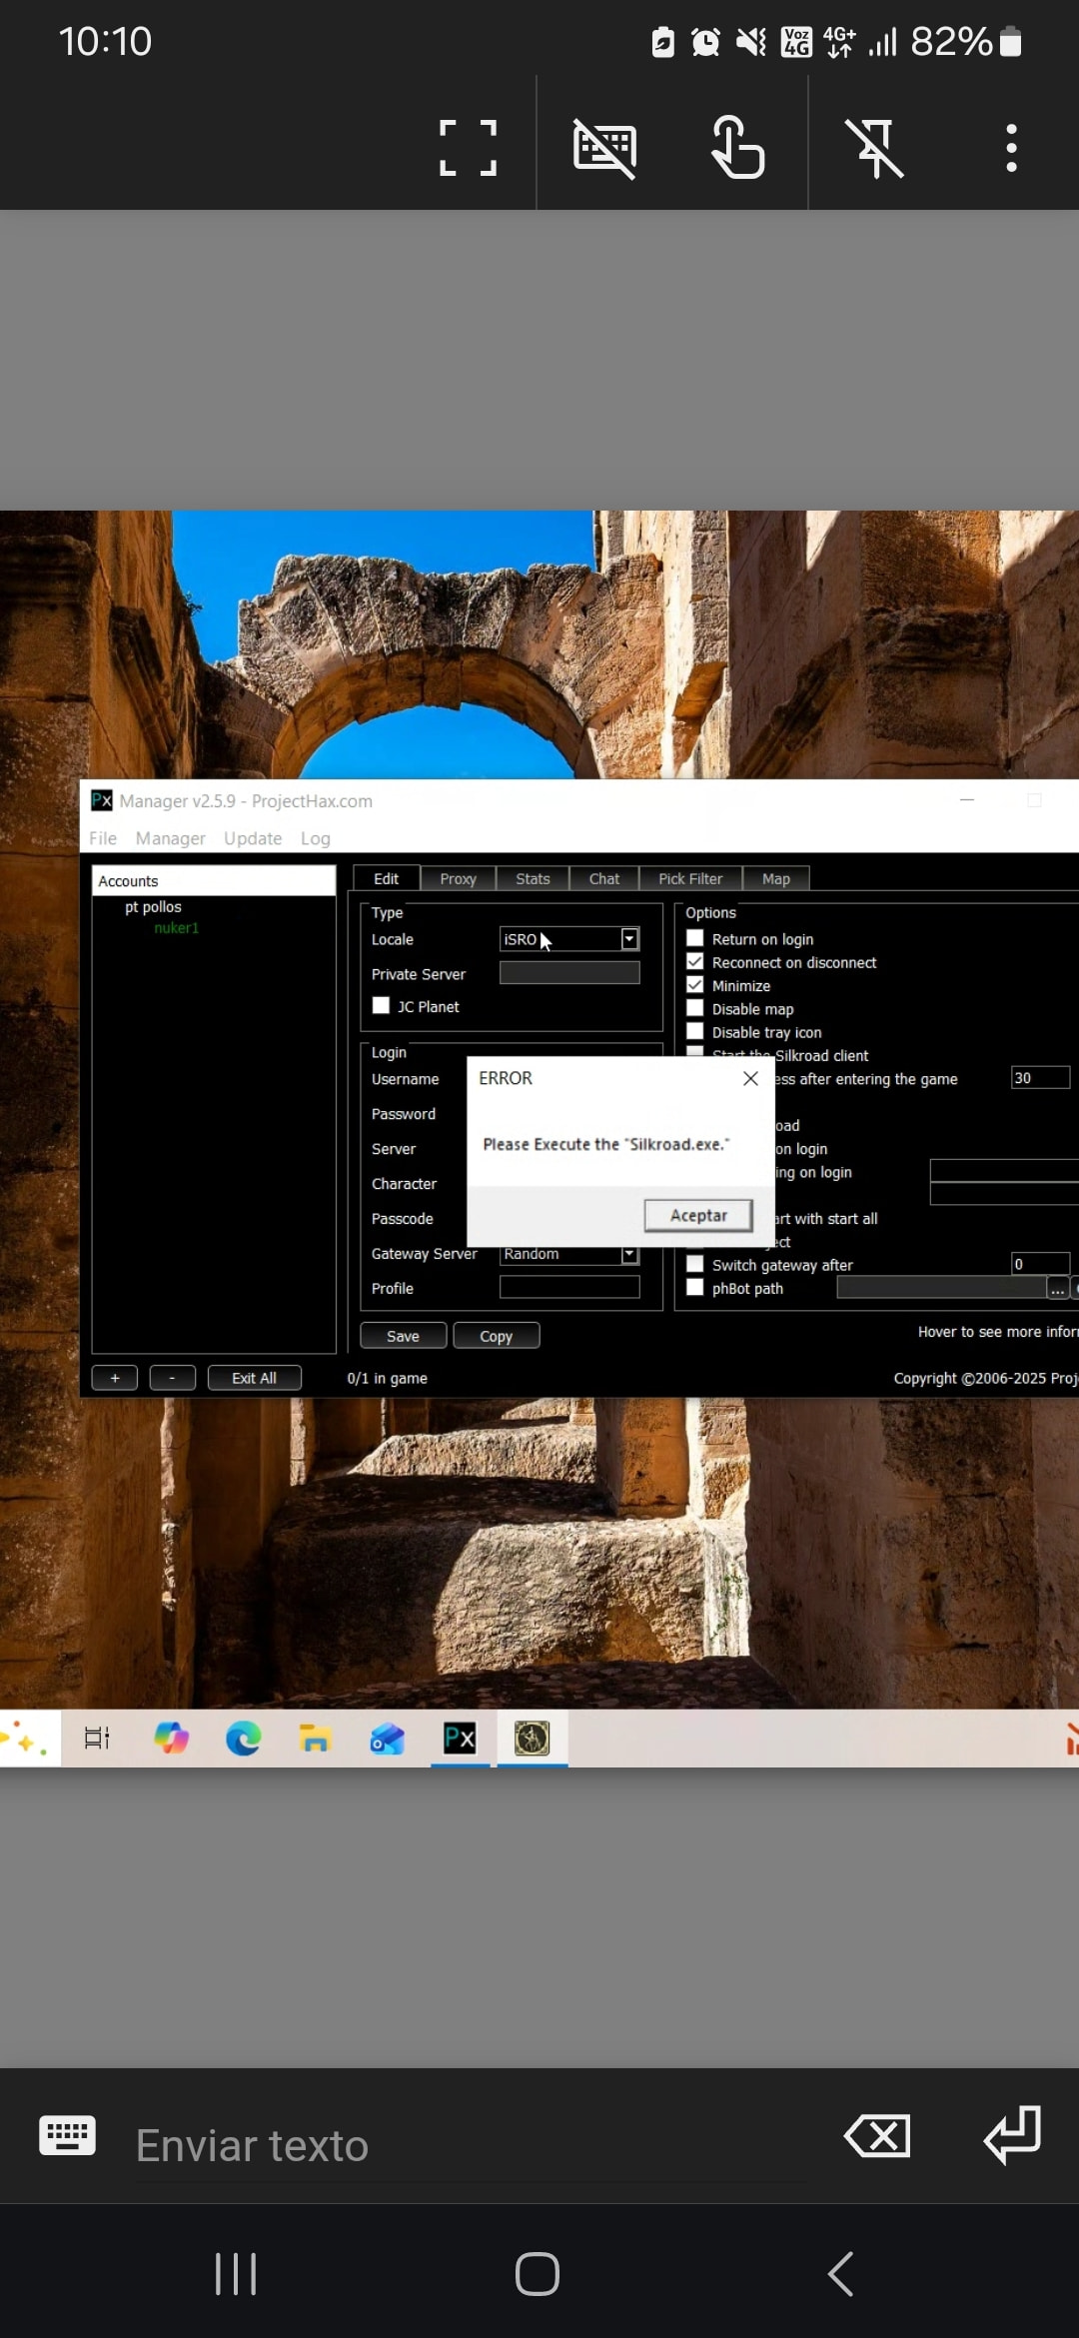Tap the touch gesture mode icon

737,148
